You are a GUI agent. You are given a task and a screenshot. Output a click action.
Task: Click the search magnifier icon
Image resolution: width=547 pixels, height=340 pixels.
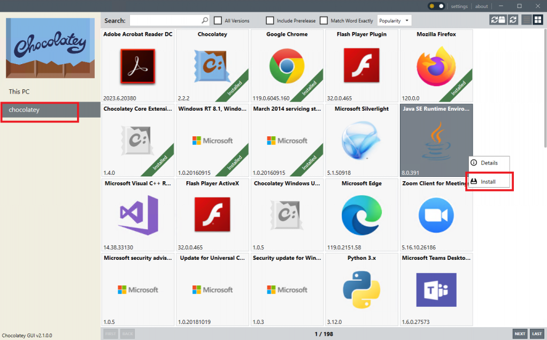coord(205,20)
